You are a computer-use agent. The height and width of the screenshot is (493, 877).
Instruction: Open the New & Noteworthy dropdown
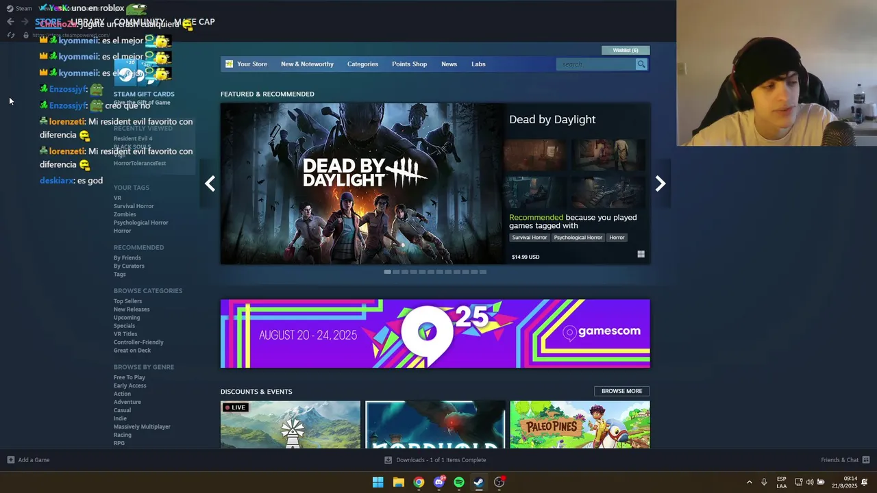coord(307,64)
